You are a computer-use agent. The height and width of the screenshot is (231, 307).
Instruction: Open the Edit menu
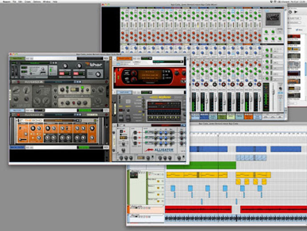pyautogui.click(x=20, y=2)
